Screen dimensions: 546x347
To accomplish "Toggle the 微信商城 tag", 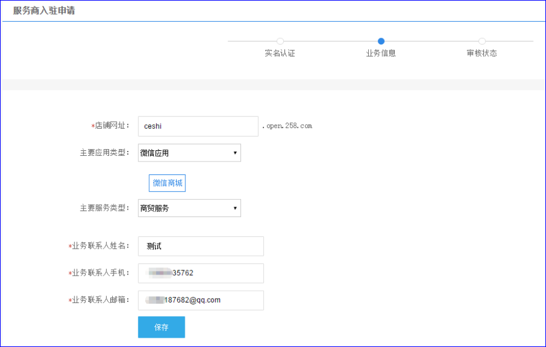I will [x=167, y=183].
